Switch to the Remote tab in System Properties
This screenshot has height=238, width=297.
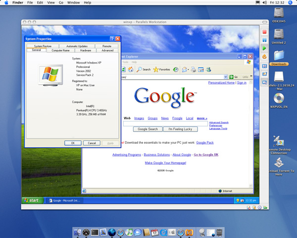coord(106,46)
